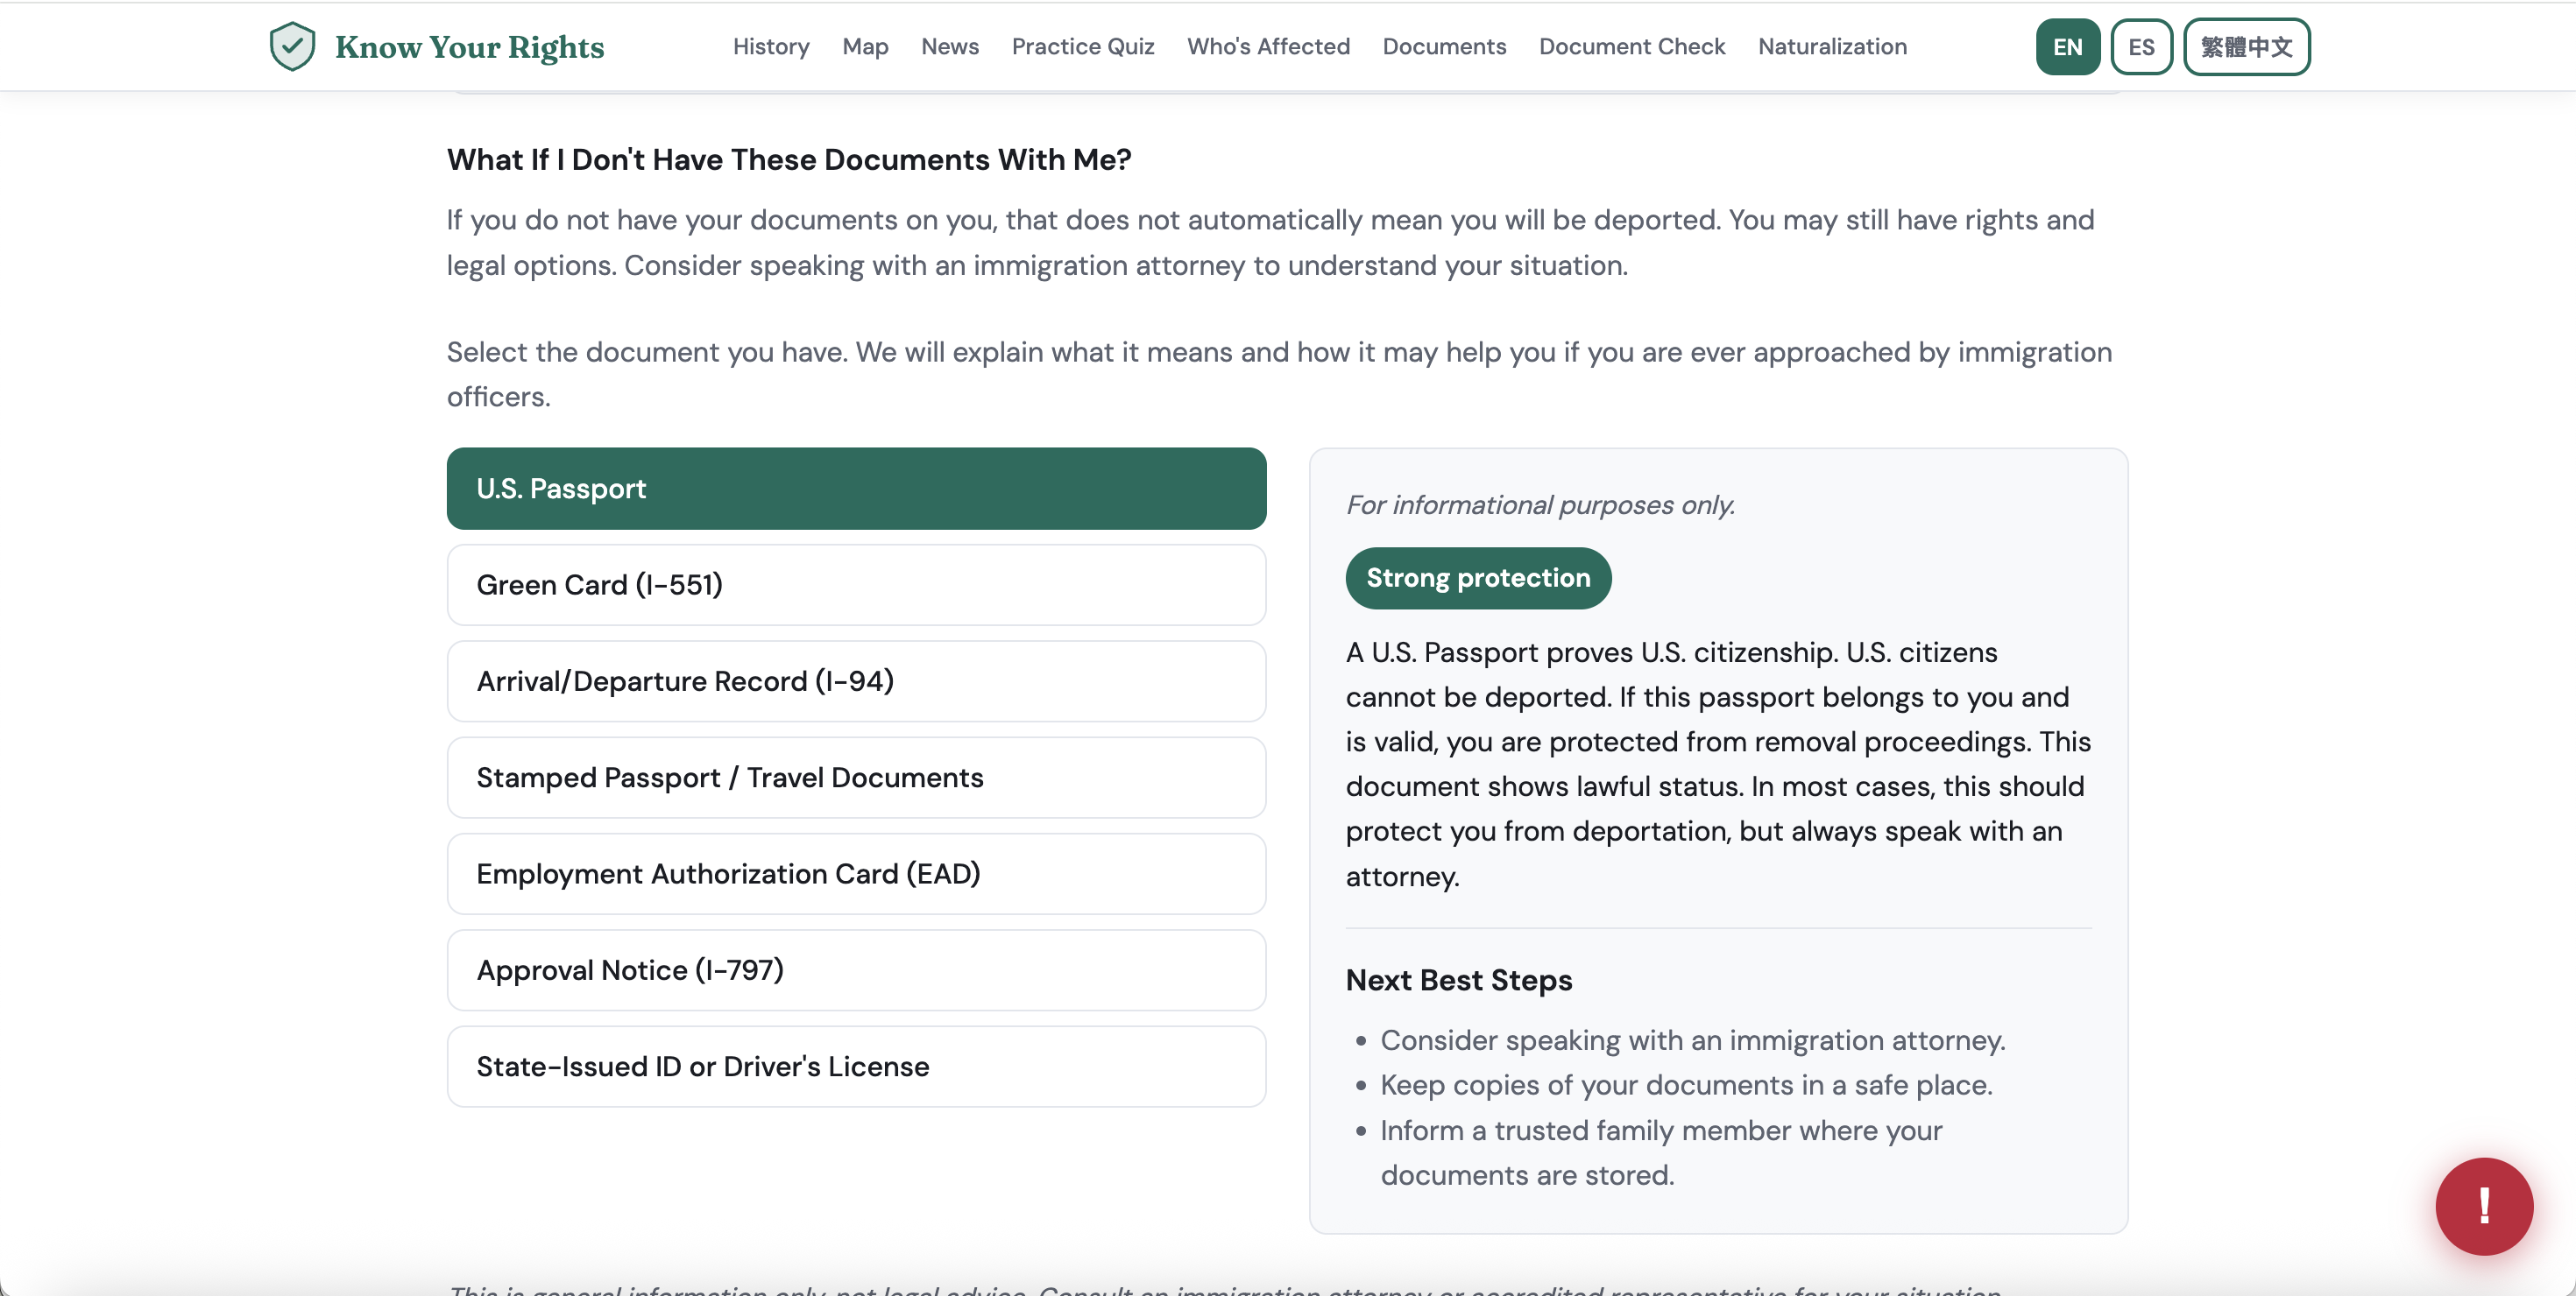Screen dimensions: 2576x1296
Task: Click the Know Your Rights title
Action: [x=469, y=47]
